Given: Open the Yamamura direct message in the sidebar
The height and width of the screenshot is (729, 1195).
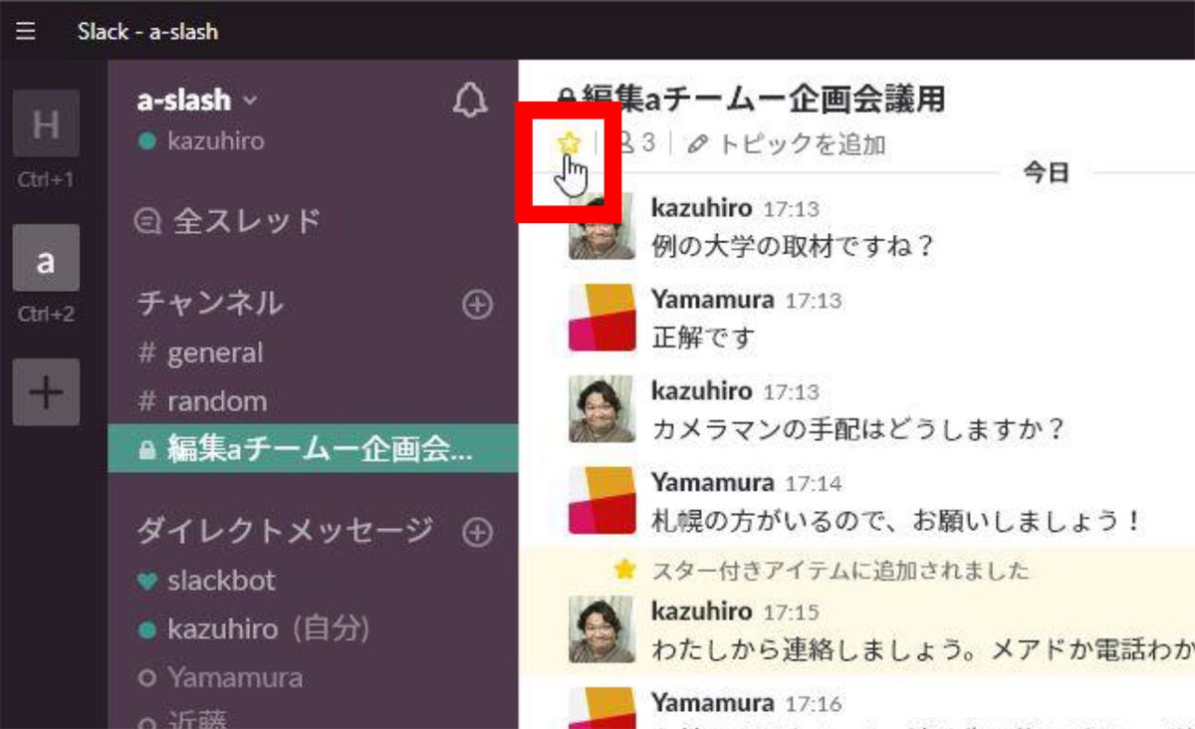Looking at the screenshot, I should 221,678.
